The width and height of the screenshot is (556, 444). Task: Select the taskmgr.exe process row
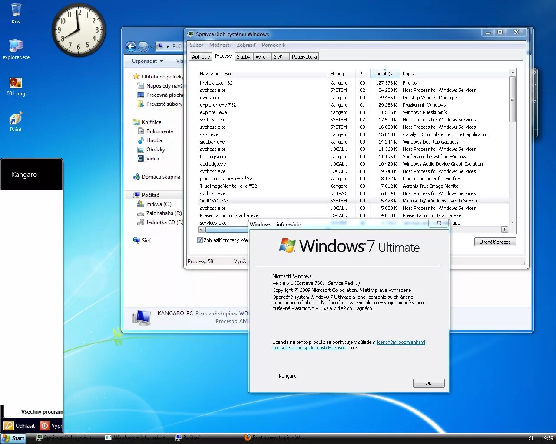click(353, 157)
